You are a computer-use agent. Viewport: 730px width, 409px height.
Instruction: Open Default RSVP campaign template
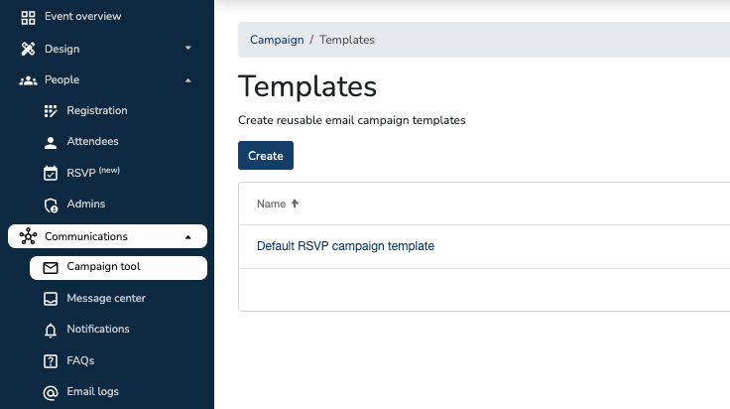tap(345, 246)
